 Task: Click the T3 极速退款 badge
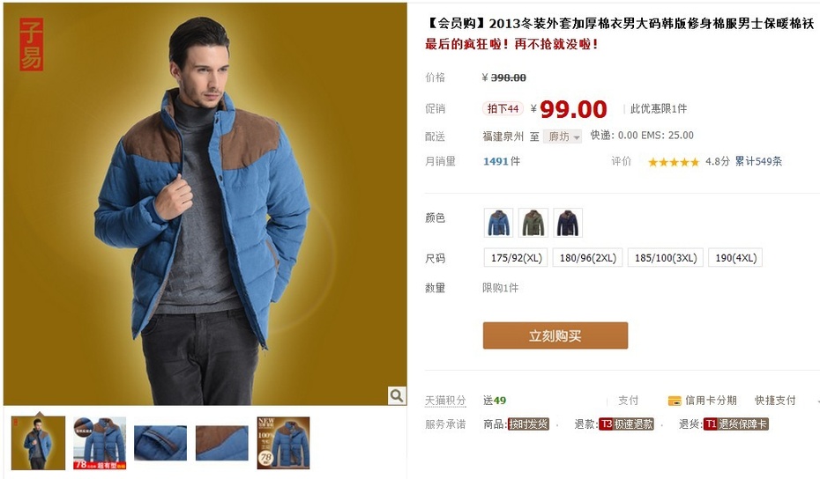627,424
